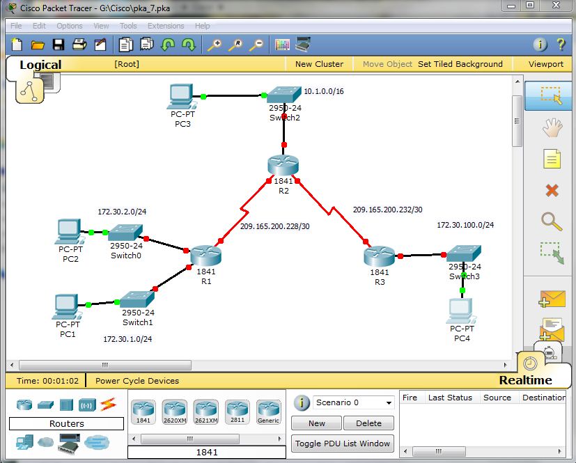Click the workspace vertical scrollbar thumb
Screen dimensions: 576x463
click(517, 121)
